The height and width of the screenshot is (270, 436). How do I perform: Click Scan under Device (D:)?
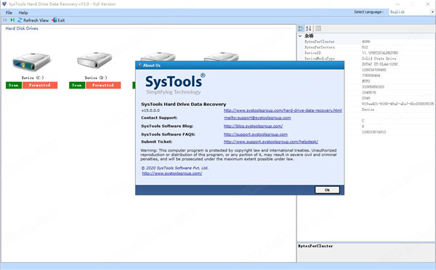click(x=77, y=85)
